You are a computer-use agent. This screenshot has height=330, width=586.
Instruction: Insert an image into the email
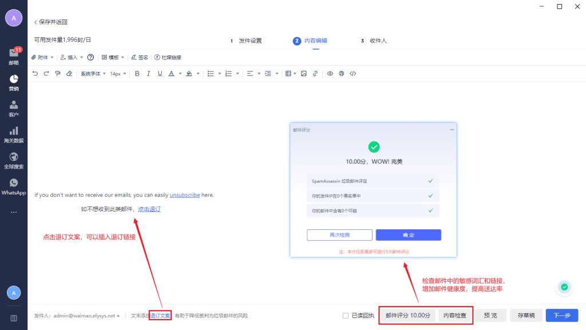point(304,74)
